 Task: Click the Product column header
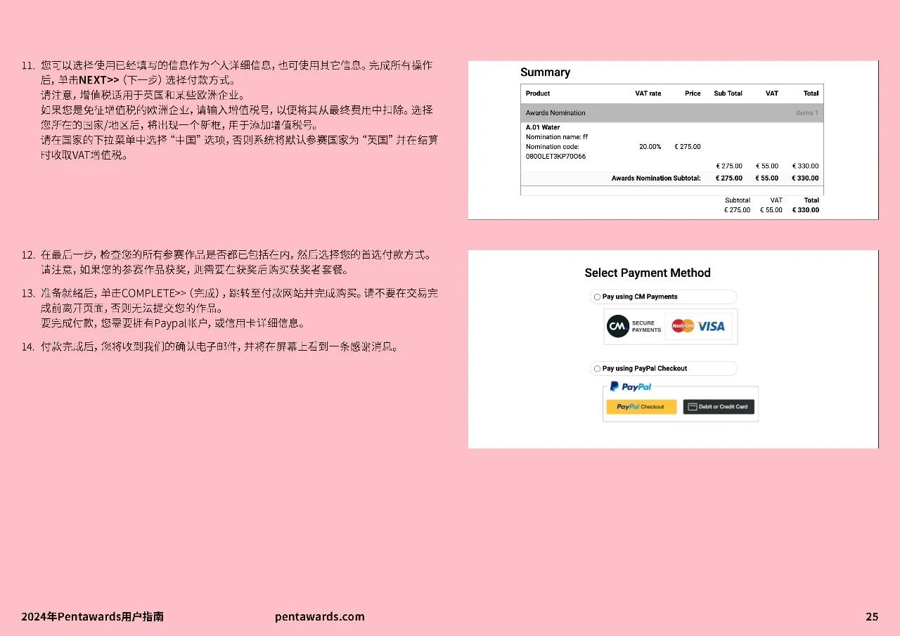(538, 93)
